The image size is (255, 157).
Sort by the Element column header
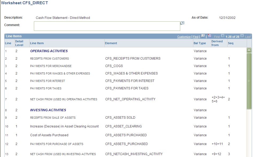(x=111, y=43)
